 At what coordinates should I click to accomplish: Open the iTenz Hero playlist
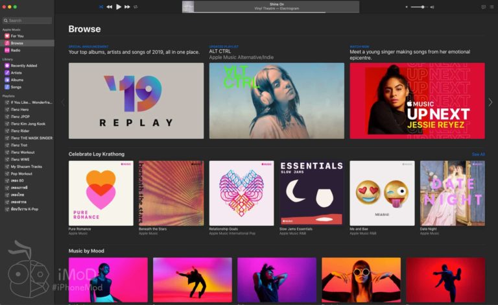click(27, 109)
